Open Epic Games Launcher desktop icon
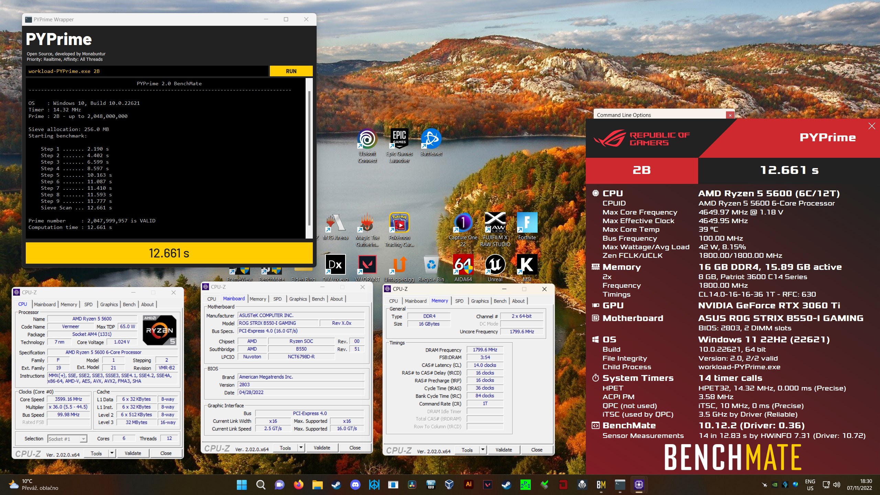This screenshot has height=495, width=880. coord(399,145)
